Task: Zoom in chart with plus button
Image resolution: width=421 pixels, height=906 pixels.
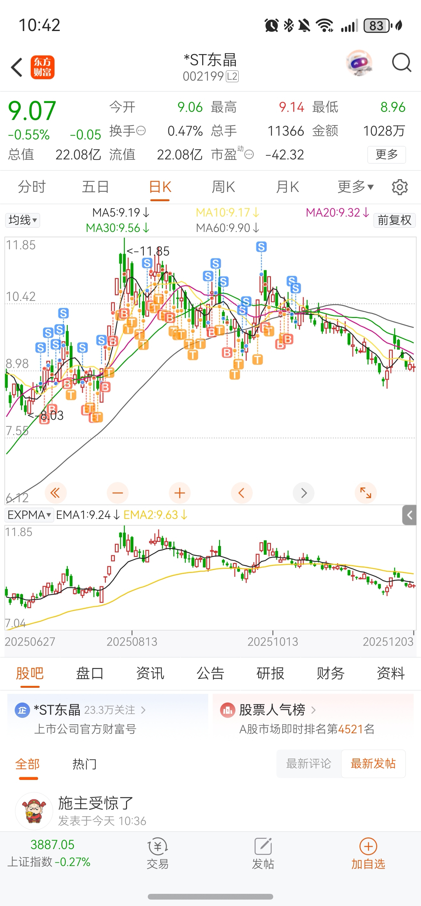Action: (180, 493)
